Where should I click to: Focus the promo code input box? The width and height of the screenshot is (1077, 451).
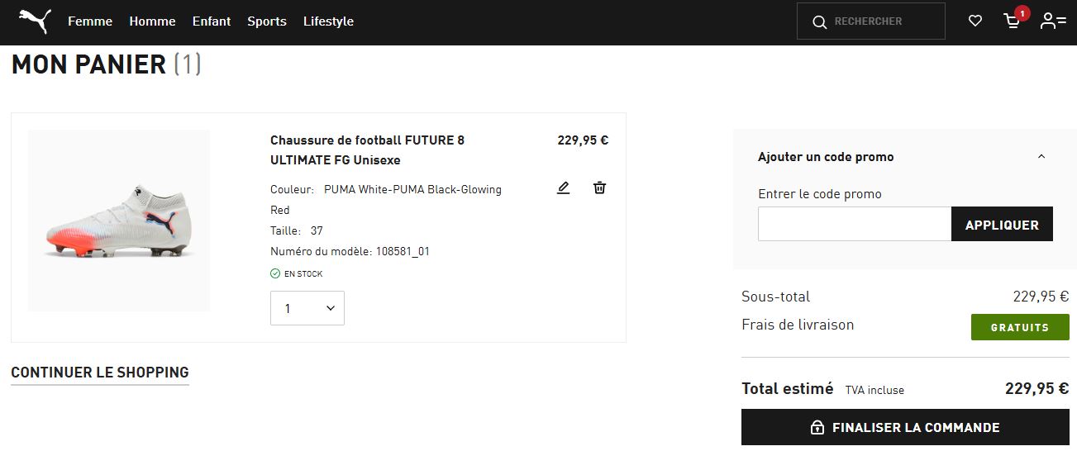[854, 224]
